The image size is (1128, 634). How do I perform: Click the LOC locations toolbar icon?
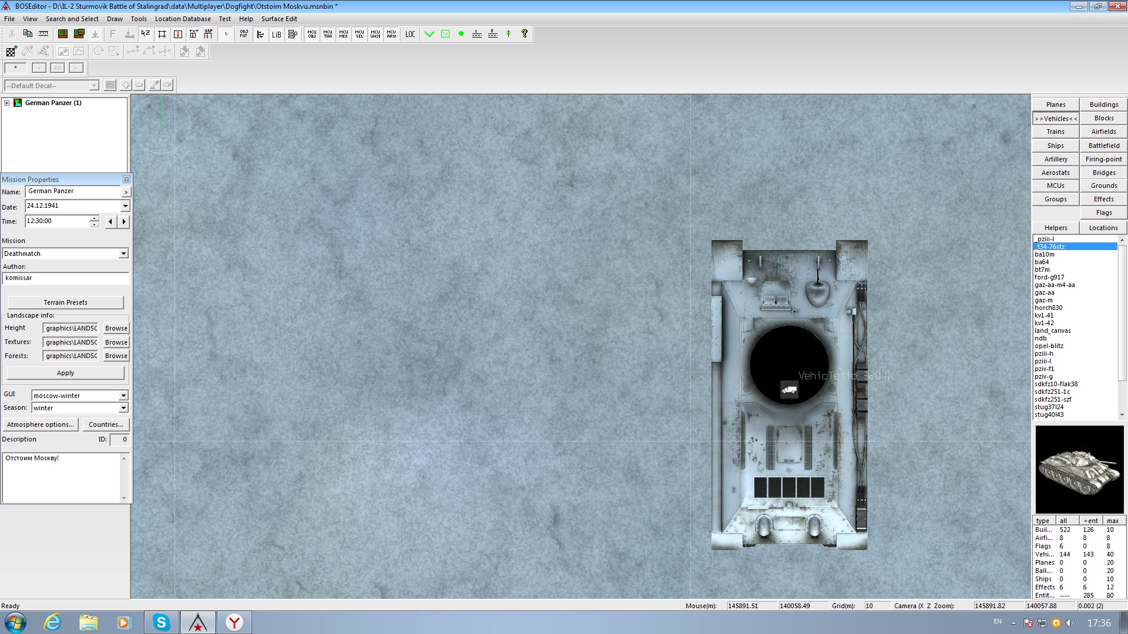coord(410,34)
